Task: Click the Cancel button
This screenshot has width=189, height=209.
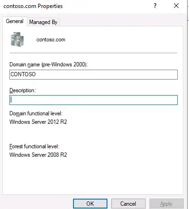Action: 128,204
